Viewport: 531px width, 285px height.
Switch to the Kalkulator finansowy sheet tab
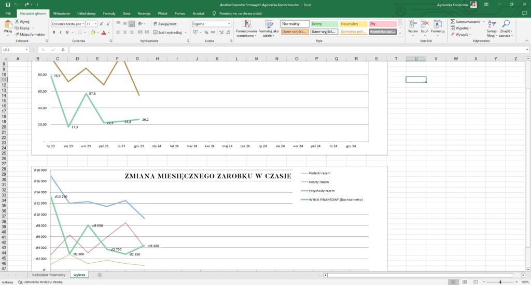click(x=48, y=275)
